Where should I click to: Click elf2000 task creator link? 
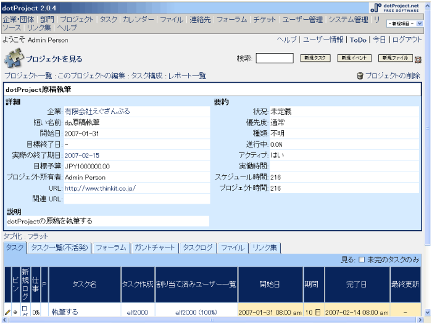tap(138, 312)
